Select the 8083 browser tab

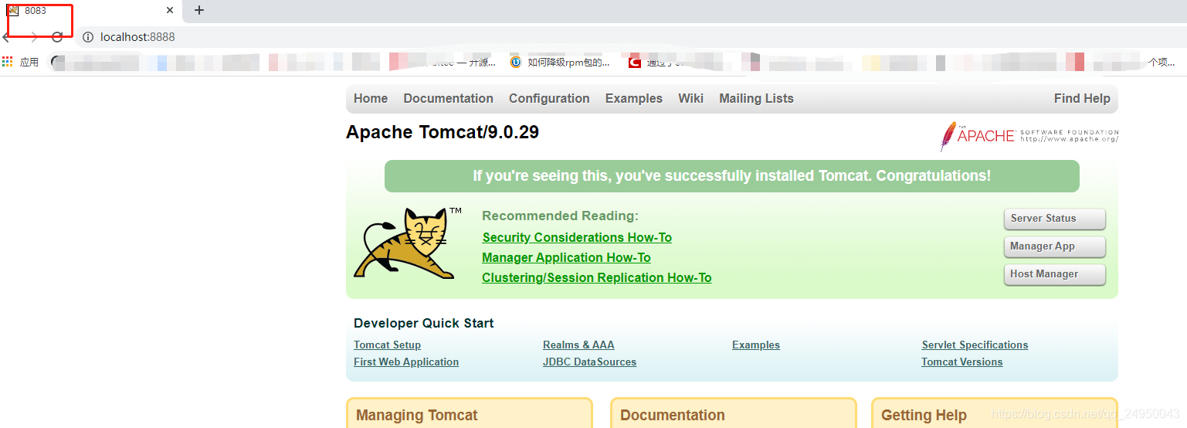coord(91,11)
